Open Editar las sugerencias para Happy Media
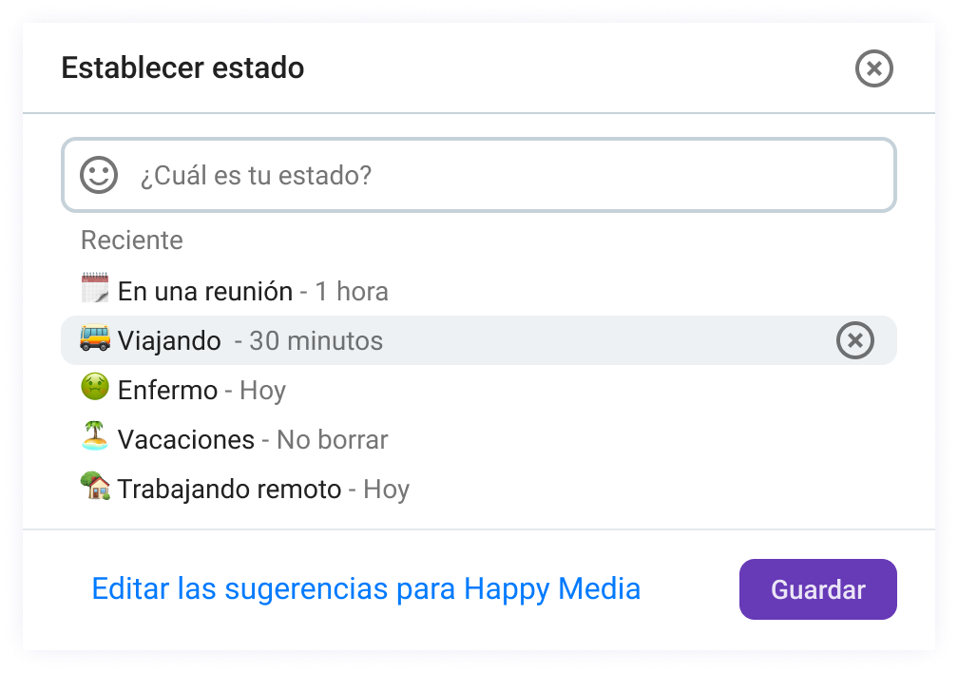Viewport: 958px width, 673px height. point(366,588)
